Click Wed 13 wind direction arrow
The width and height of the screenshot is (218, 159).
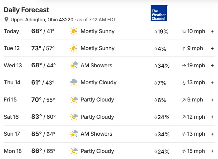pos(184,66)
